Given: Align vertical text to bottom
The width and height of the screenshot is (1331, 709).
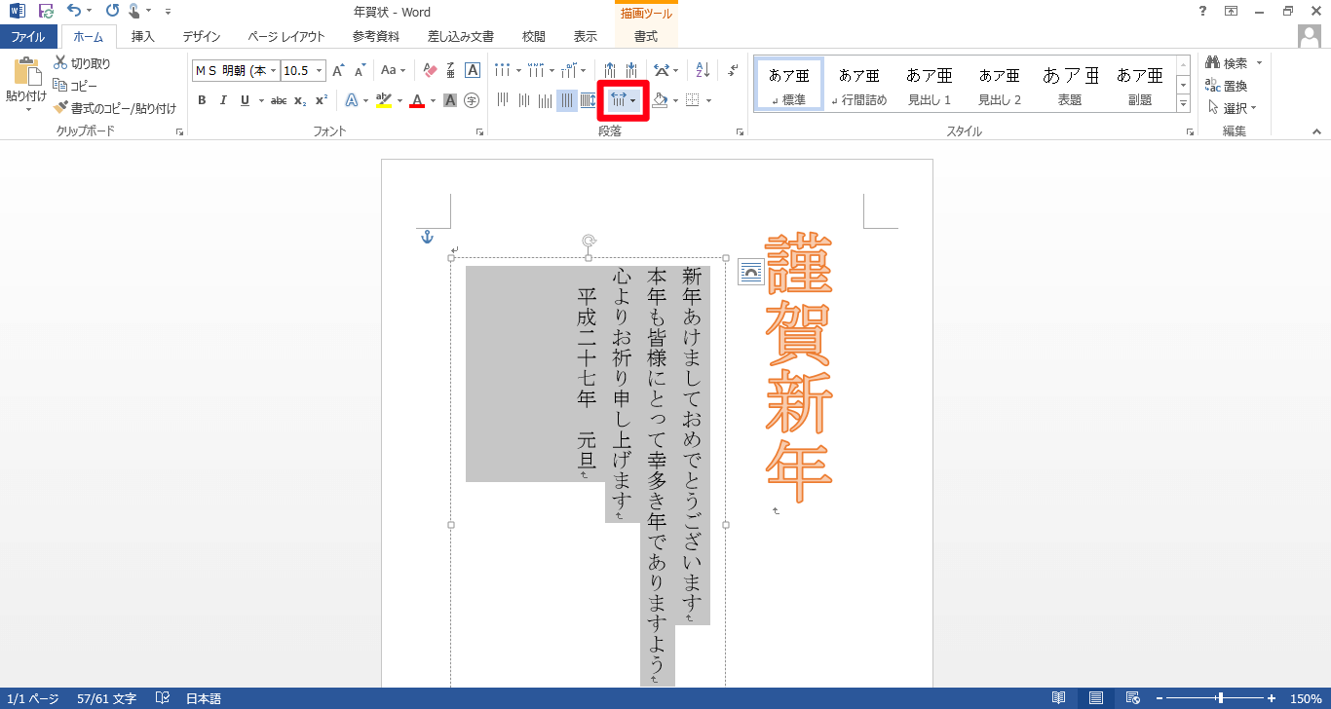Looking at the screenshot, I should pos(546,100).
